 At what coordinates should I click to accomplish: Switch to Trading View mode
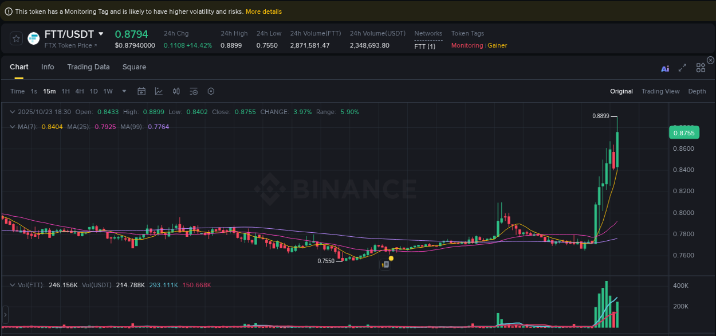coord(660,91)
